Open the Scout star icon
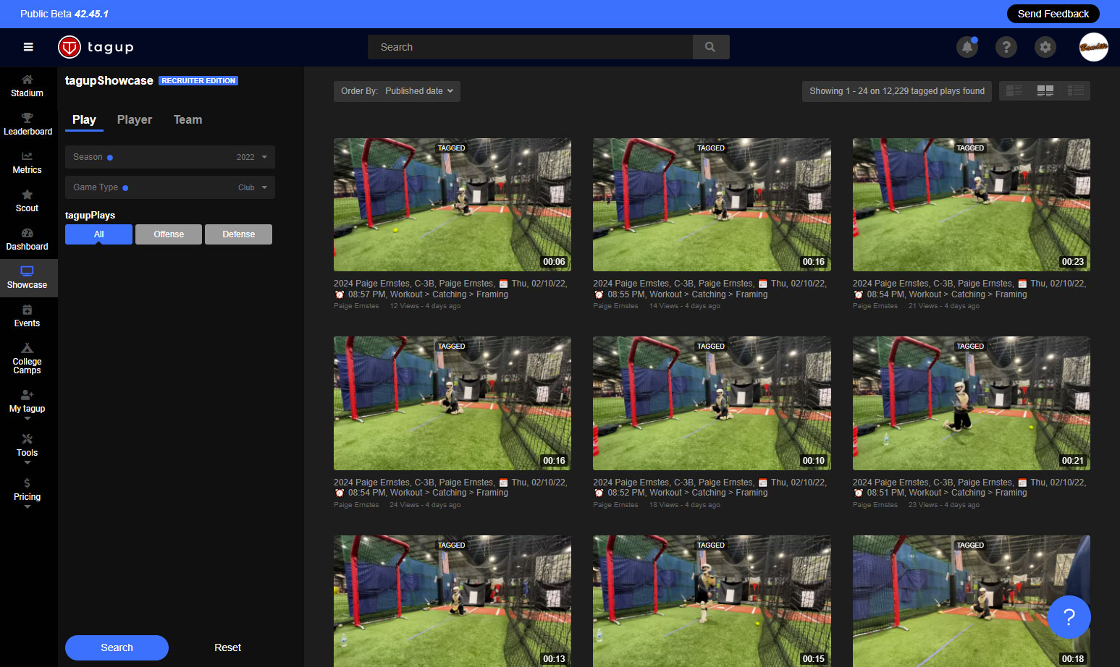Viewport: 1120px width, 667px height. 27,195
